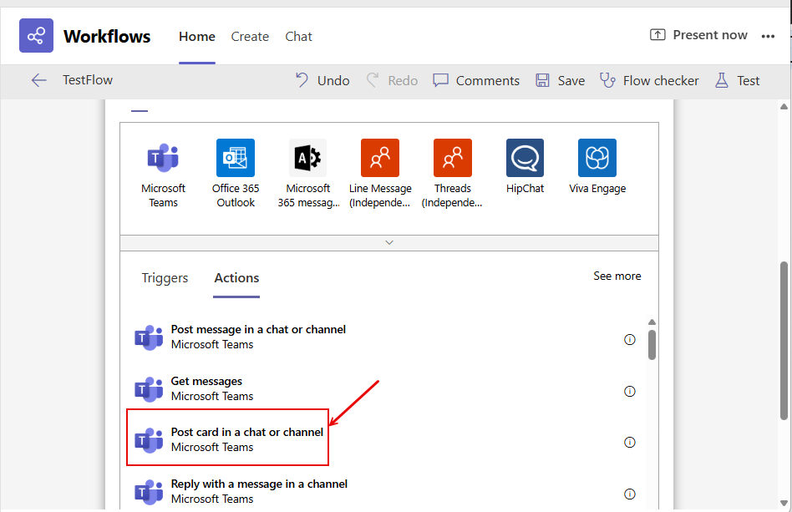This screenshot has height=512, width=792.
Task: Click the back arrow beside TestFlow
Action: [x=38, y=80]
